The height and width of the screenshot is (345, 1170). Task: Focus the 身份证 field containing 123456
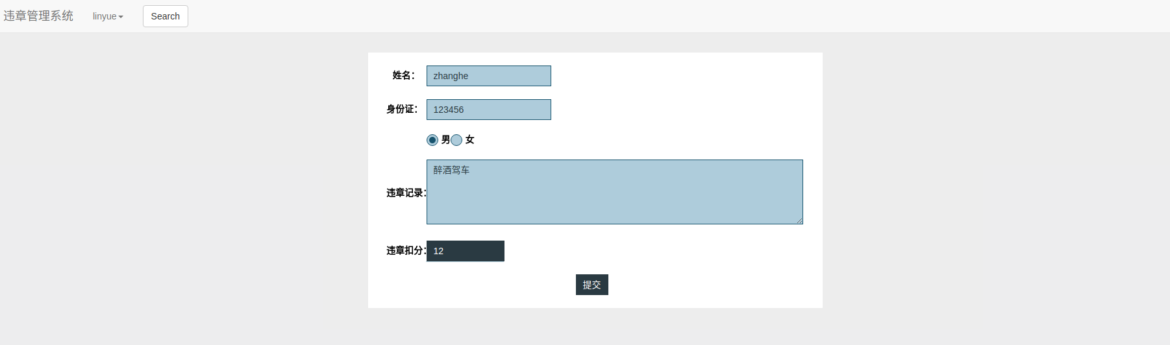489,110
